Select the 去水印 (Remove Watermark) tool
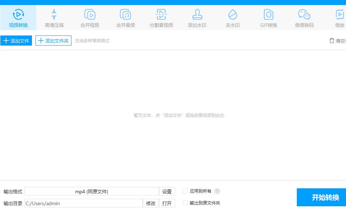The height and width of the screenshot is (212, 346). coord(233,17)
